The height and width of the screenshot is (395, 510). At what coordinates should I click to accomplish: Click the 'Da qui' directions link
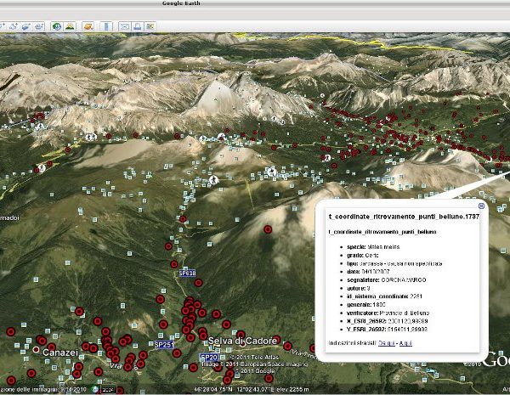[x=385, y=341]
